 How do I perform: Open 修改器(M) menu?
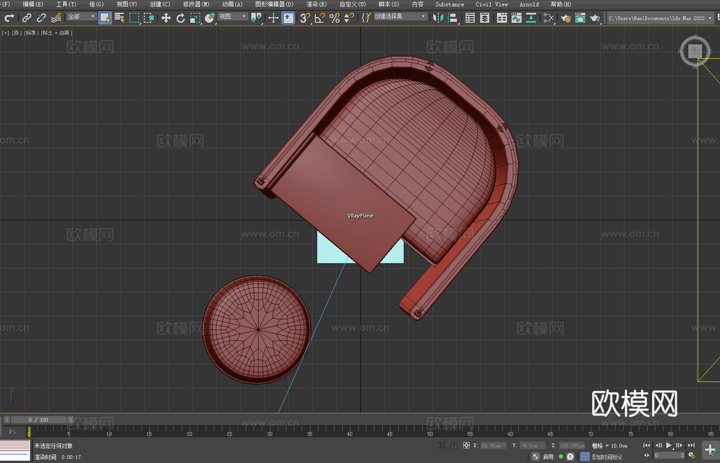(x=196, y=4)
